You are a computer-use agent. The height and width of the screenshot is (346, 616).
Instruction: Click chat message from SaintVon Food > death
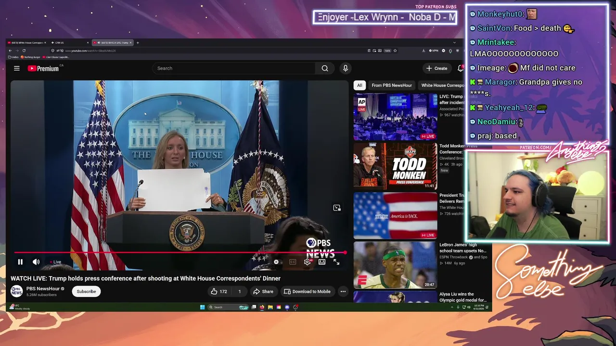(522, 28)
